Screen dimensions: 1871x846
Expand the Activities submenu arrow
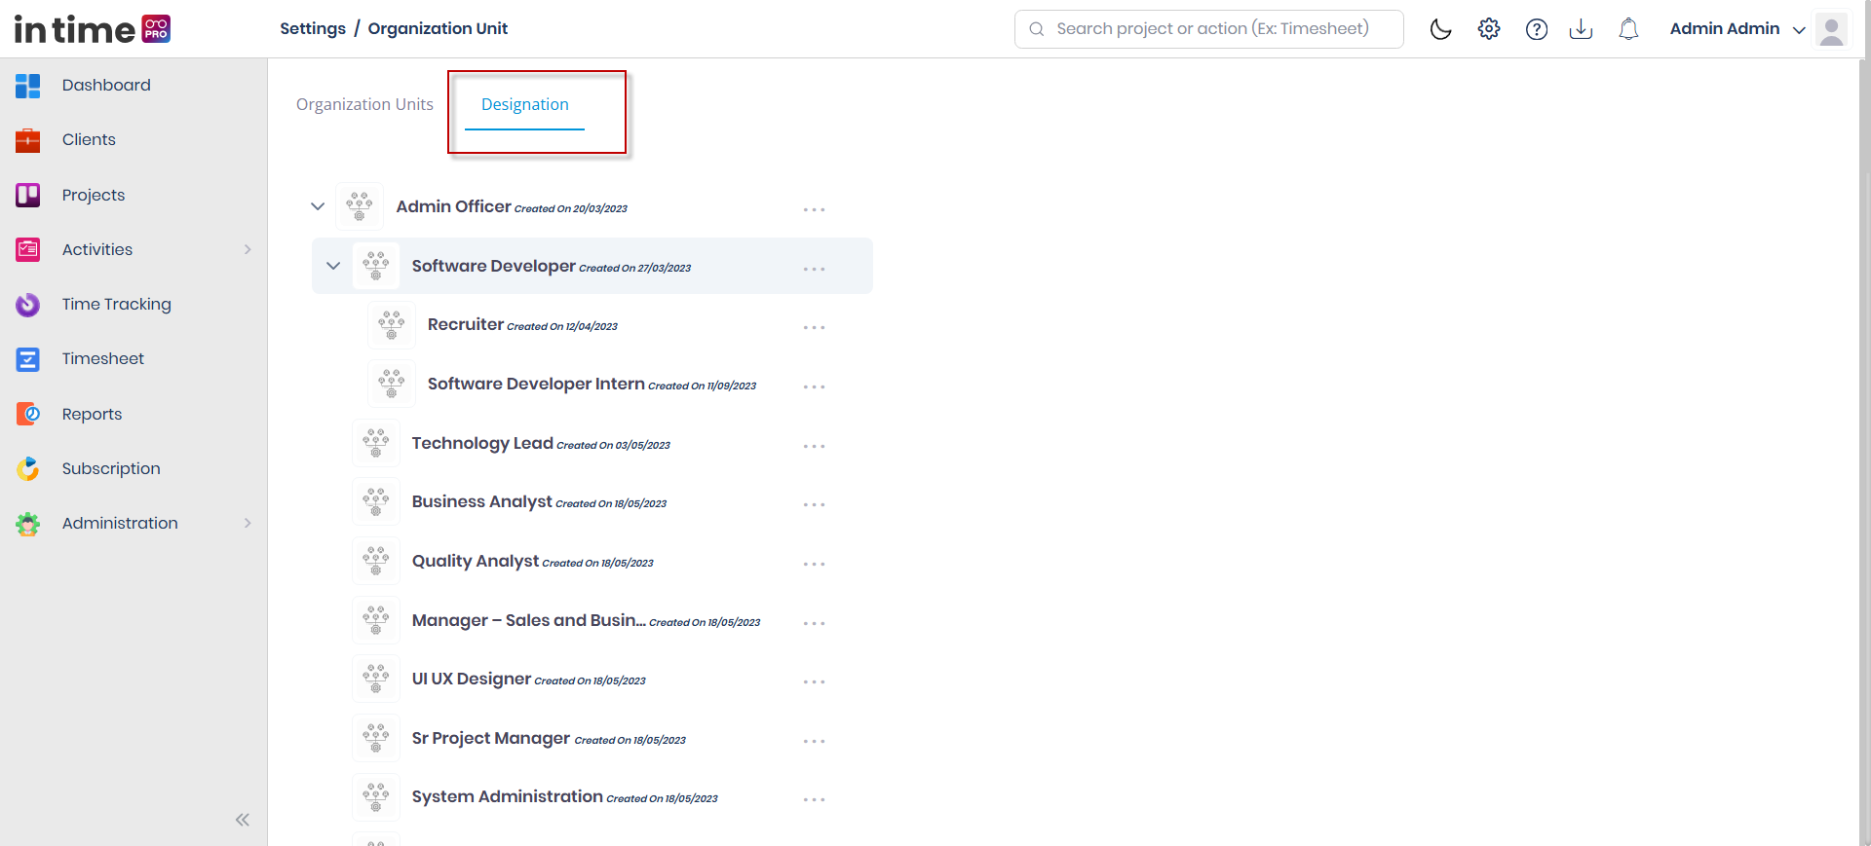[x=248, y=250]
